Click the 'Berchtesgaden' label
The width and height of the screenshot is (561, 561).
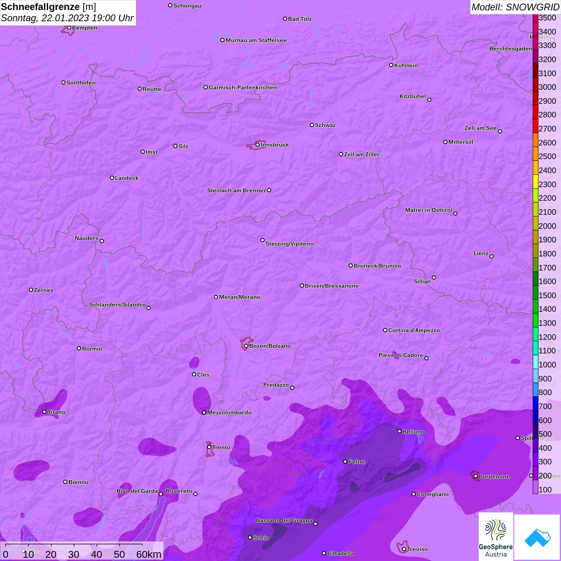pos(511,48)
